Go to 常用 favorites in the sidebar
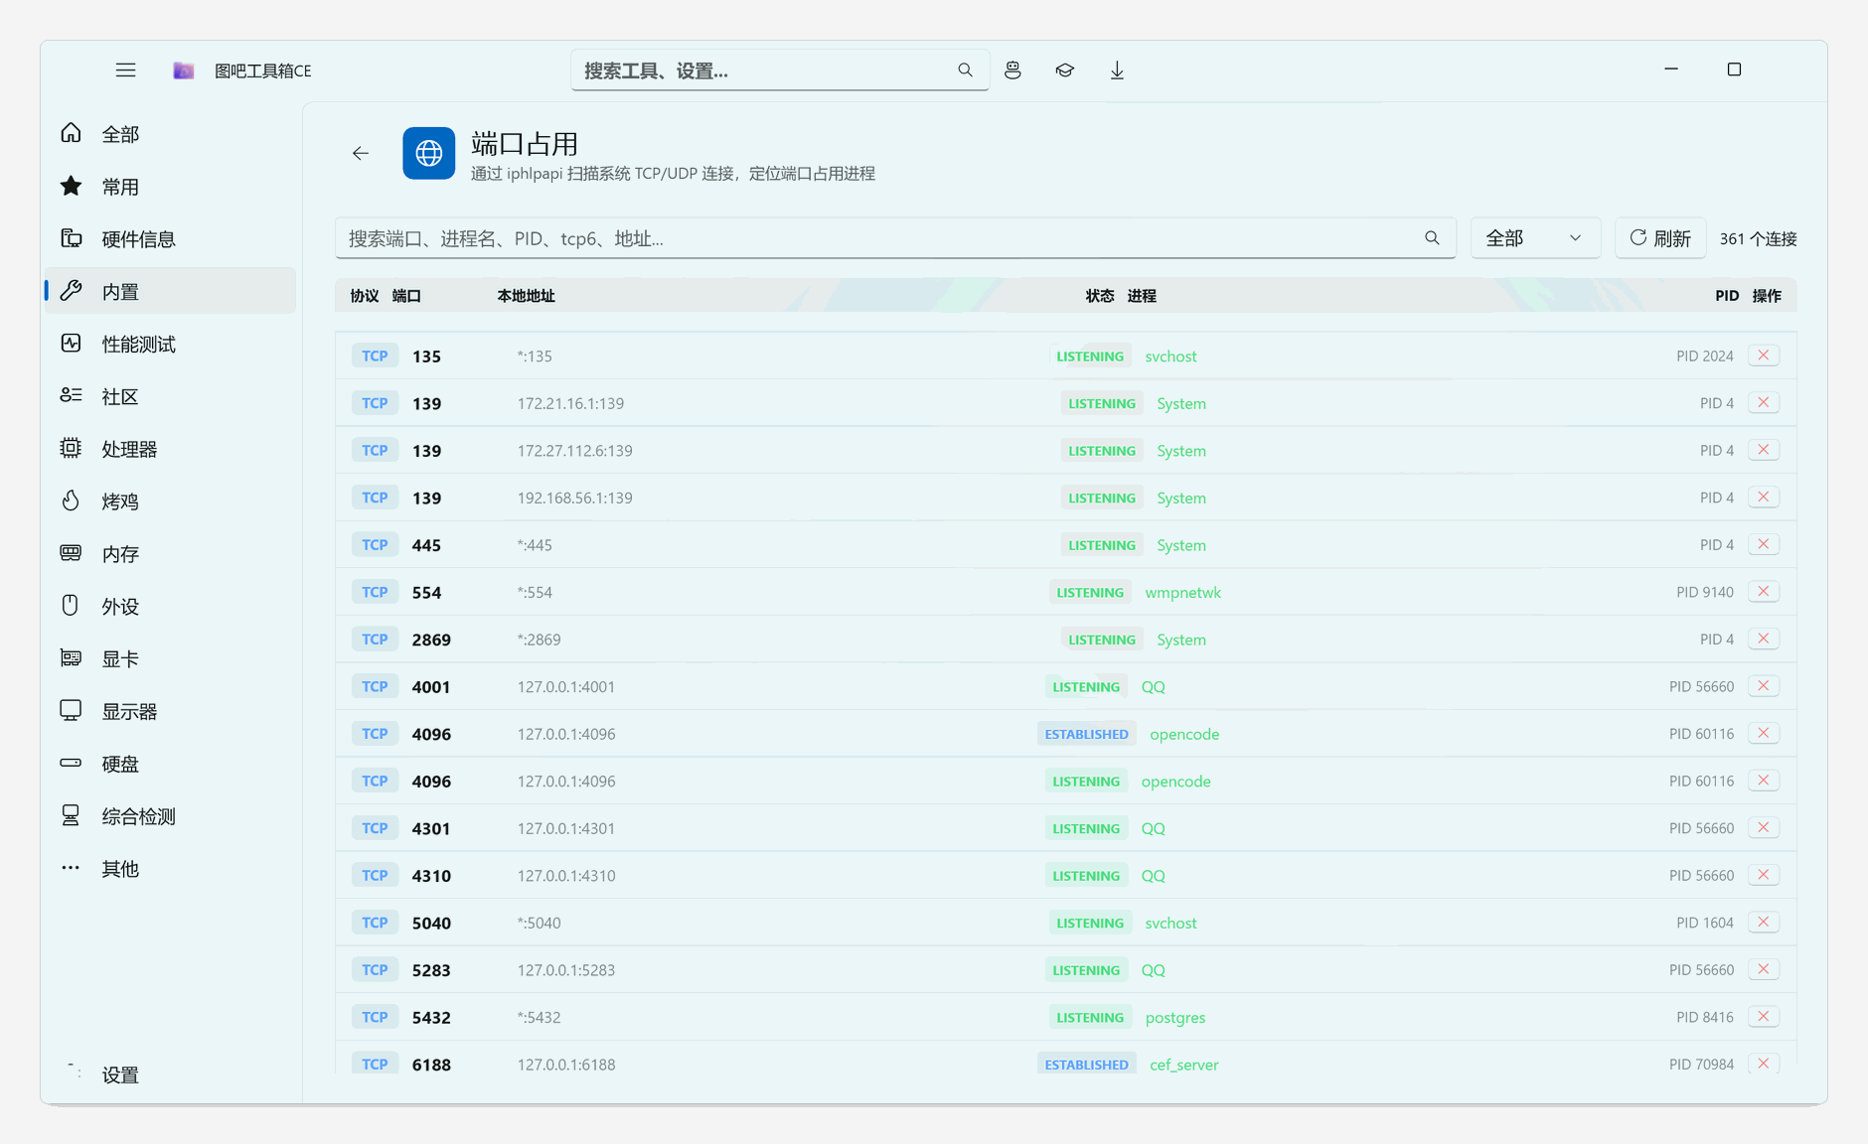 pyautogui.click(x=170, y=187)
